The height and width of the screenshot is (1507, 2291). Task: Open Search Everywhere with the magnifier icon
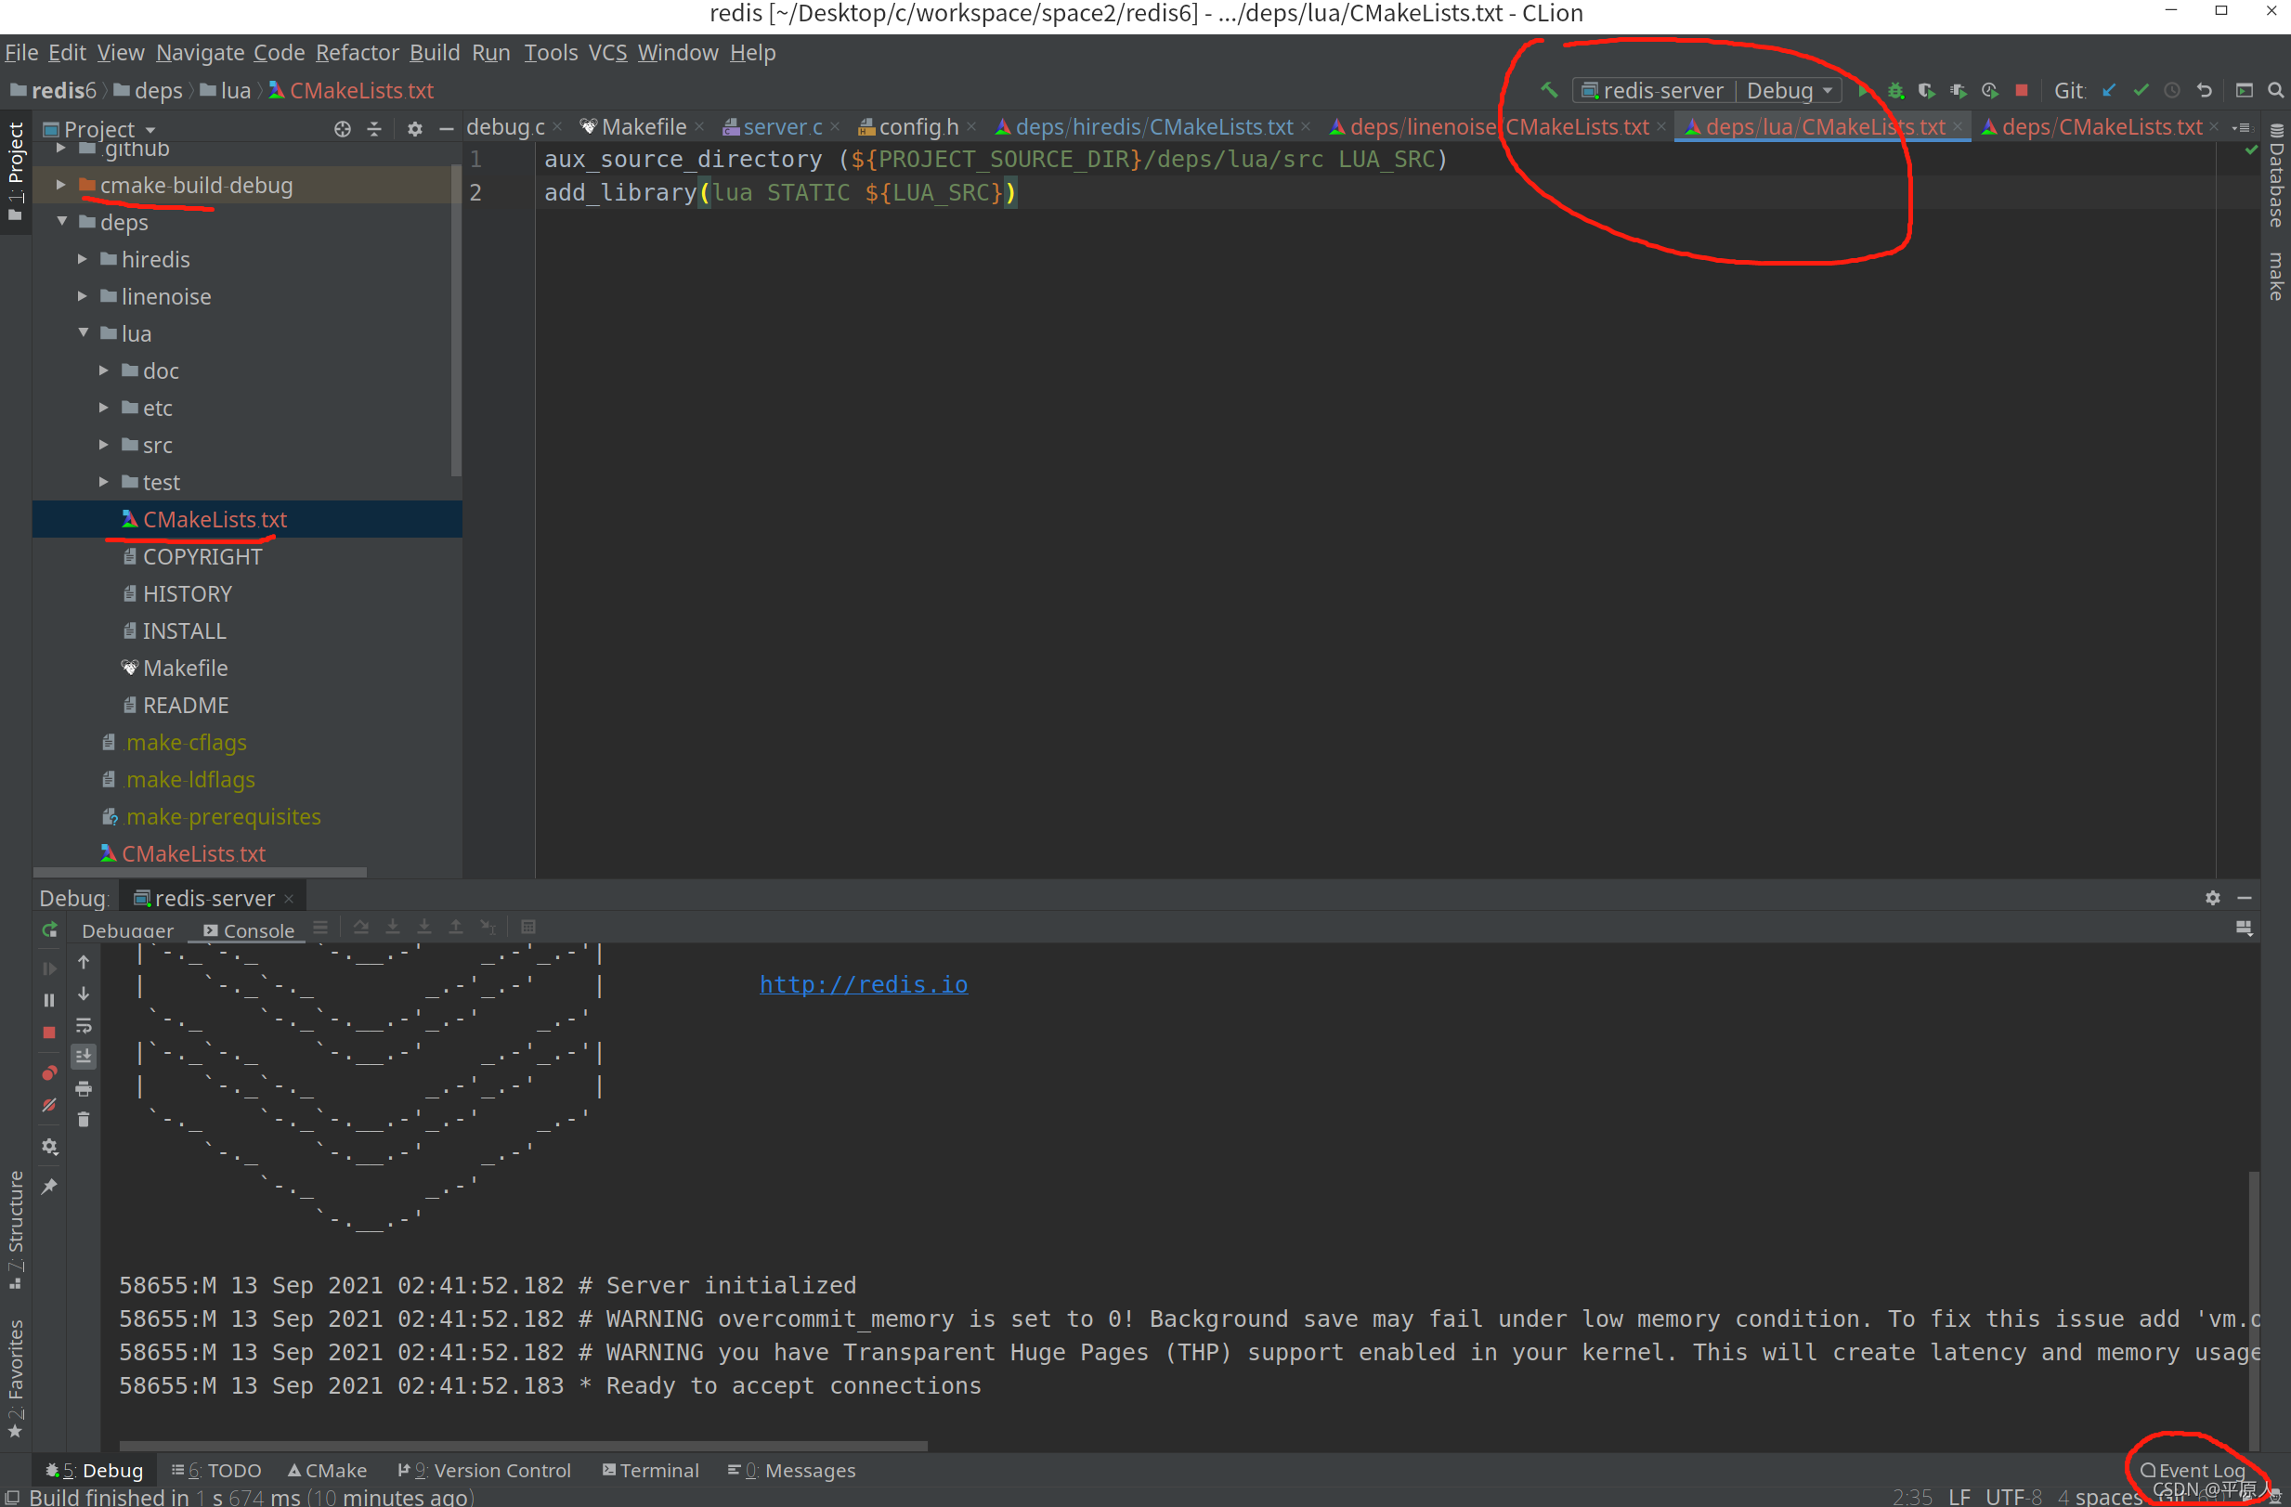tap(2275, 90)
